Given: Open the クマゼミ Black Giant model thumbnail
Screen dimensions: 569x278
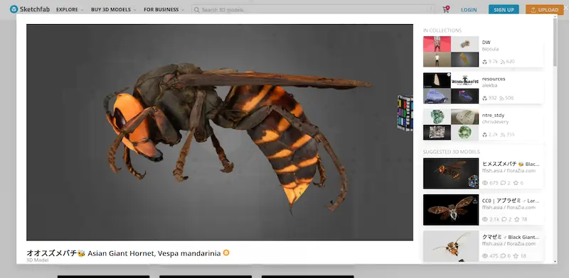Looking at the screenshot, I should pos(451,247).
